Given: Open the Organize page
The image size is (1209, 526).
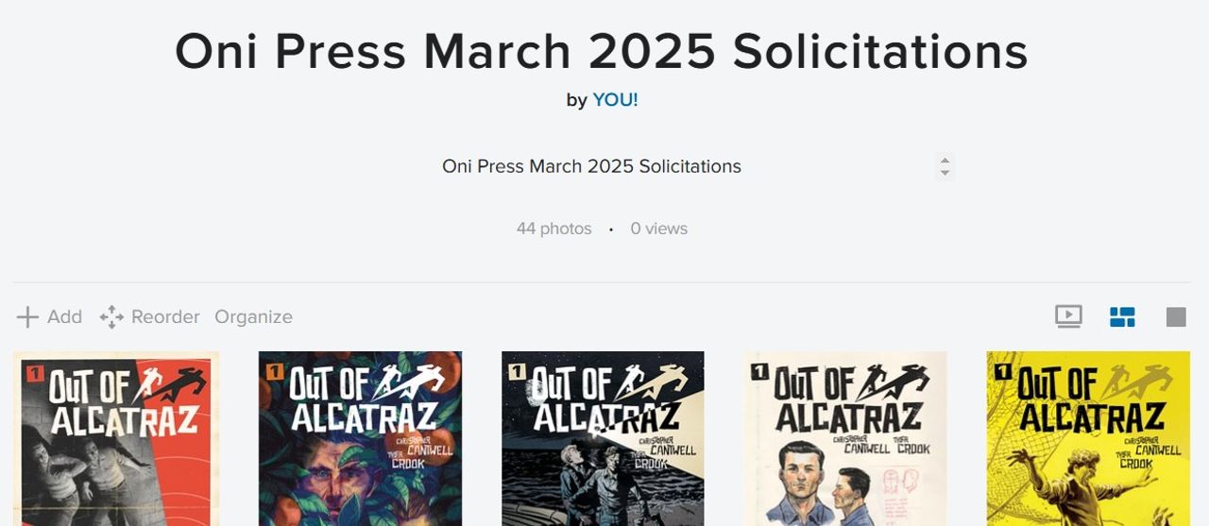Looking at the screenshot, I should (x=253, y=317).
